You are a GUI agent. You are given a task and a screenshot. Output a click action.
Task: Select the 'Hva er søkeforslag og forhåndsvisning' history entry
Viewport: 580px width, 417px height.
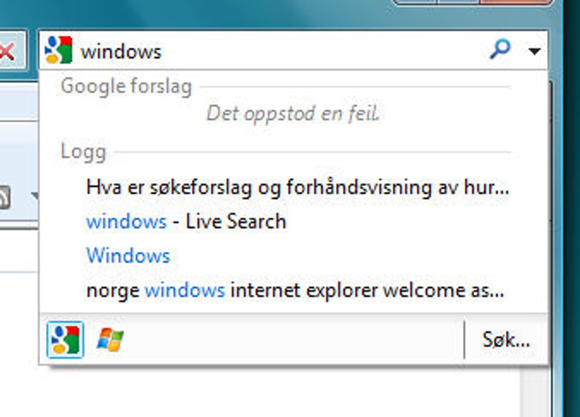coord(298,187)
